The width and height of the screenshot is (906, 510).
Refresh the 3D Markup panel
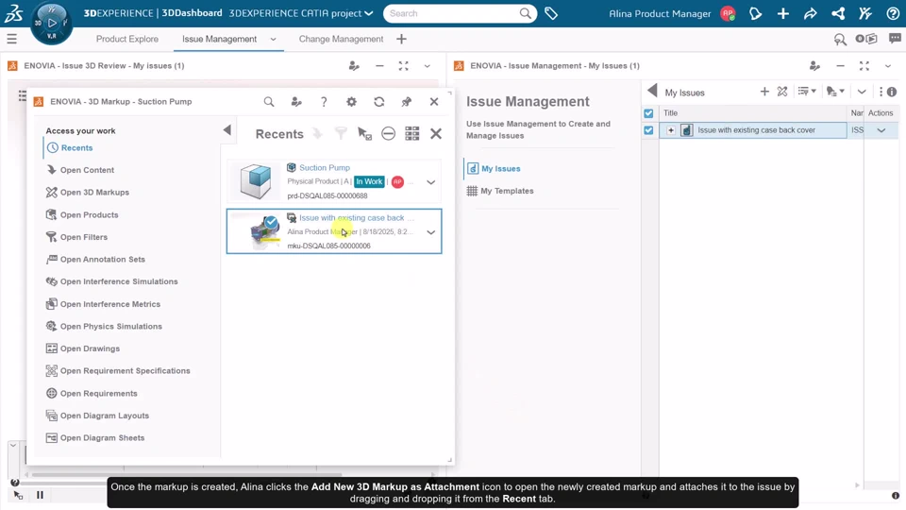(379, 102)
